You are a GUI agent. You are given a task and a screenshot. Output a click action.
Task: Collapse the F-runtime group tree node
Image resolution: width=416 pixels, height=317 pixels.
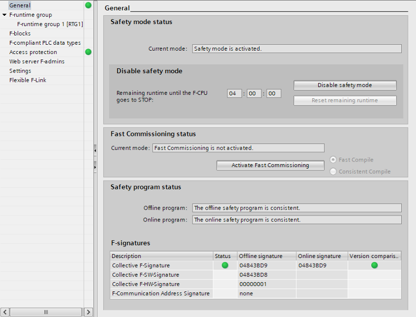coord(4,15)
